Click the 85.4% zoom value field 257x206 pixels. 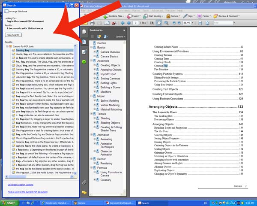187,23
